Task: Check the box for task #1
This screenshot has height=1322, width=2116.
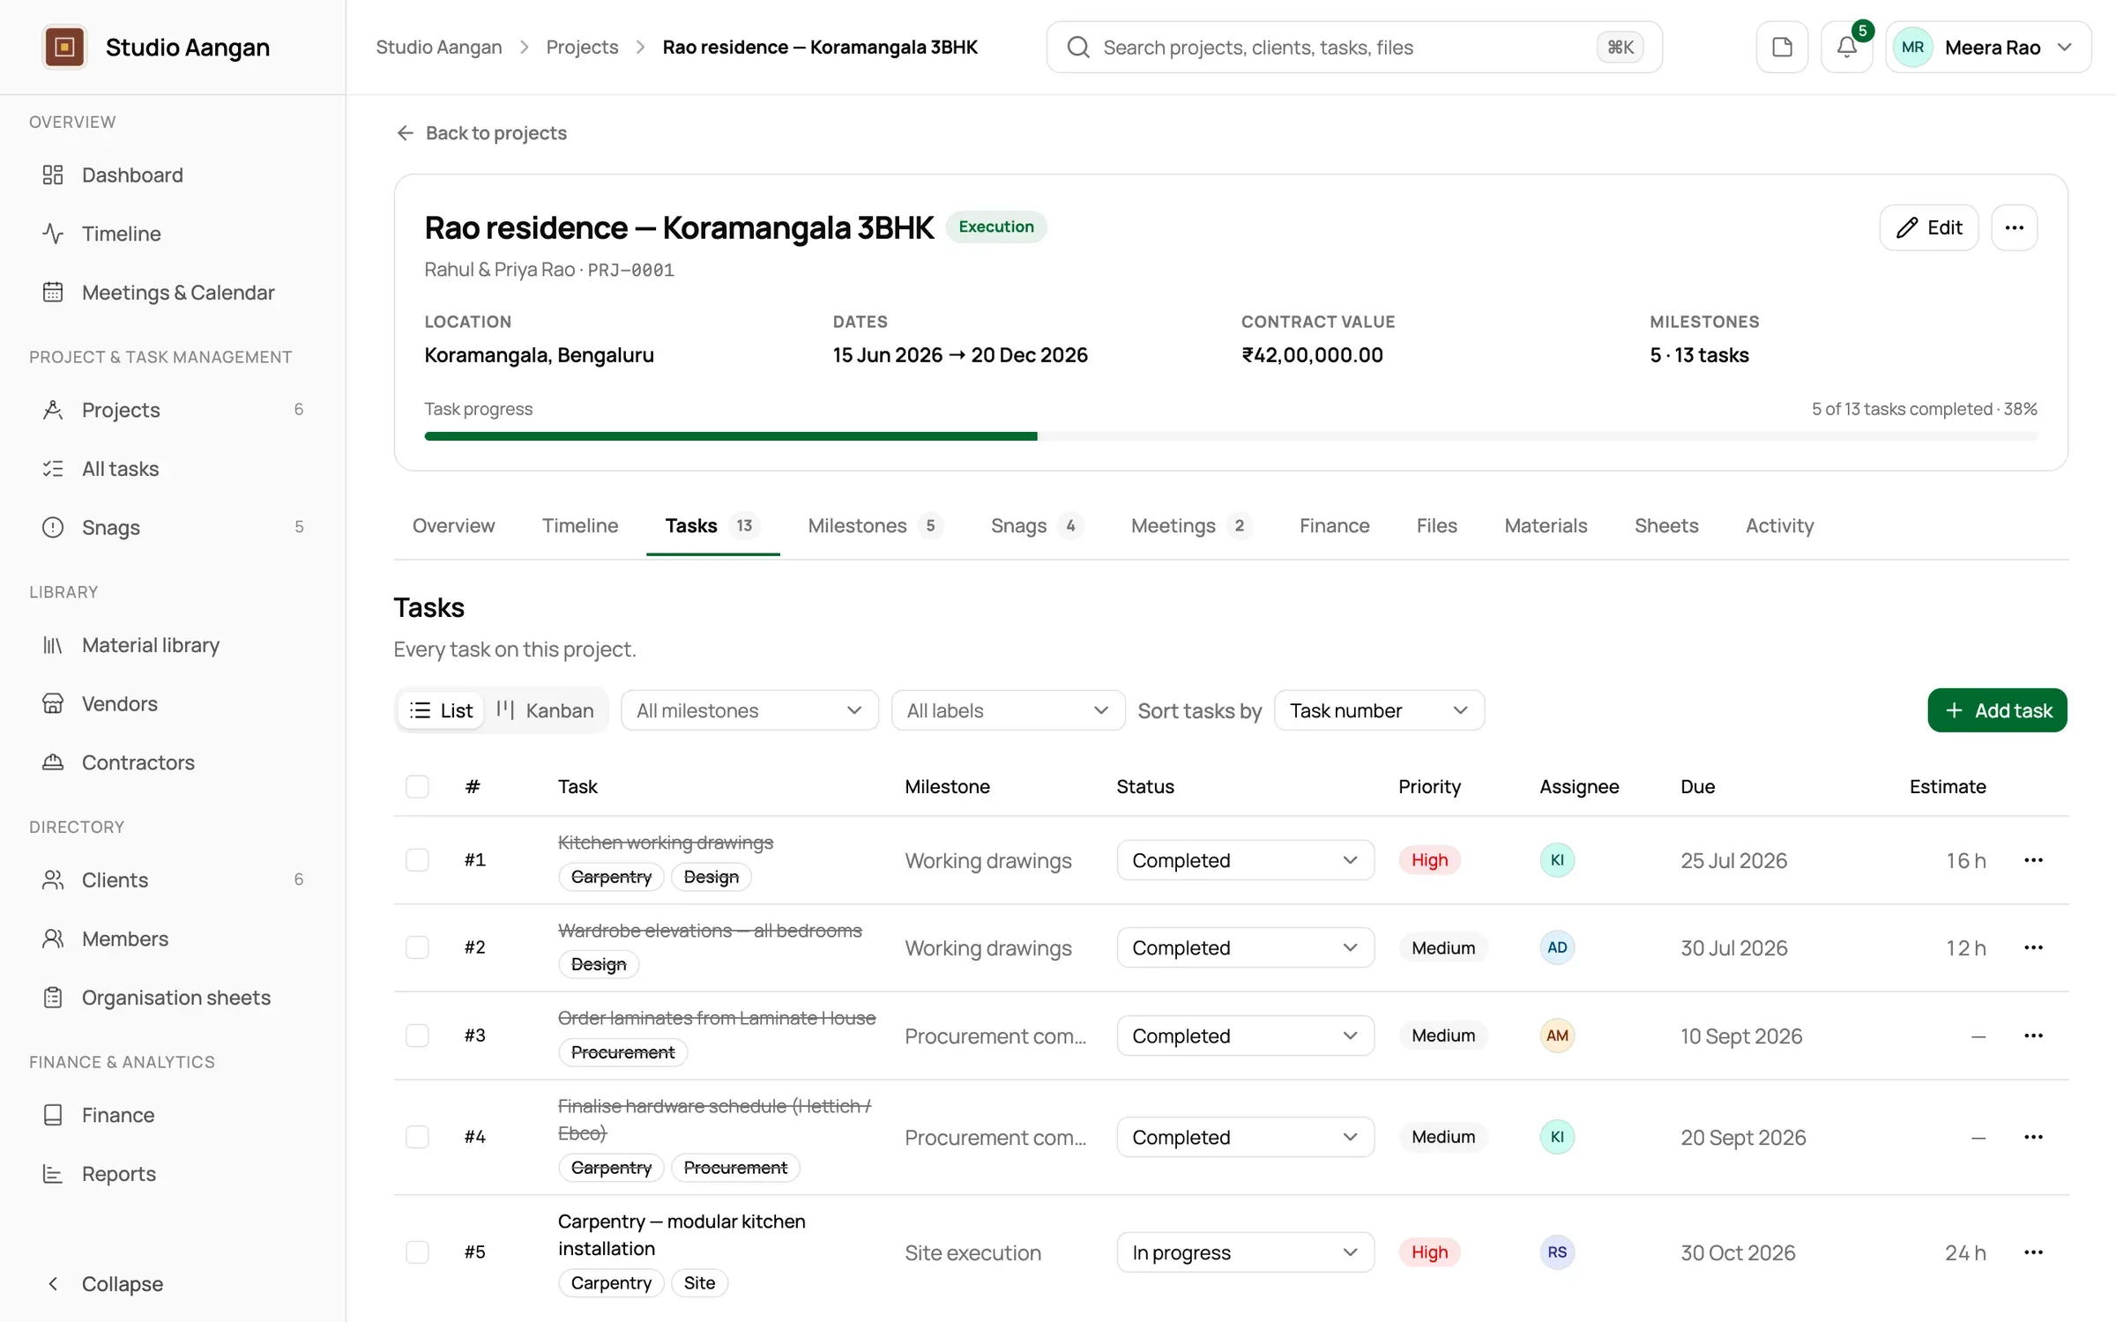Action: coord(417,860)
